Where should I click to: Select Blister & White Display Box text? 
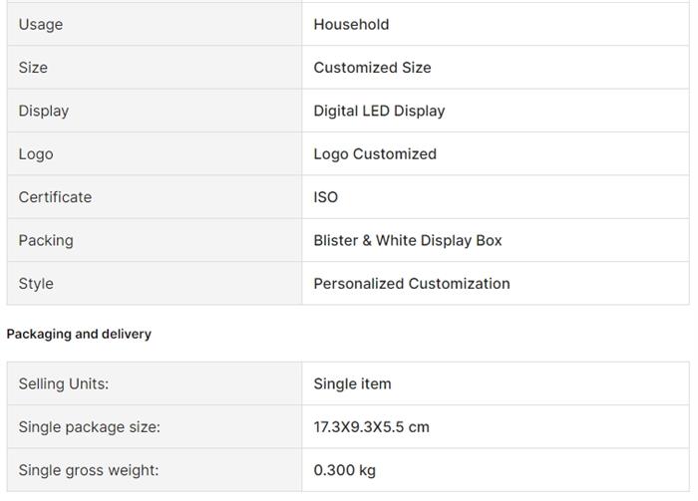click(408, 240)
